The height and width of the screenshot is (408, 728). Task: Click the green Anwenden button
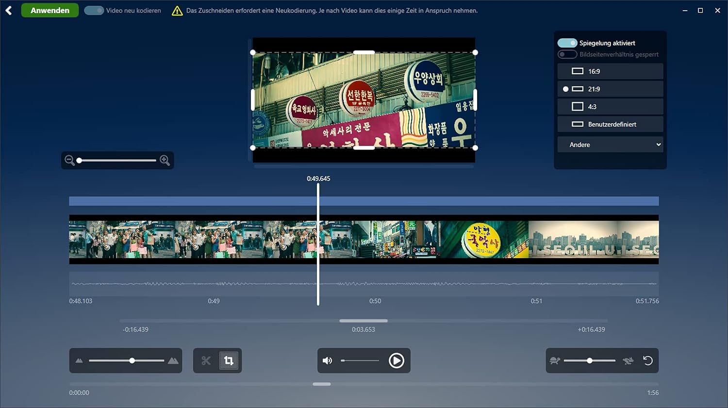50,10
